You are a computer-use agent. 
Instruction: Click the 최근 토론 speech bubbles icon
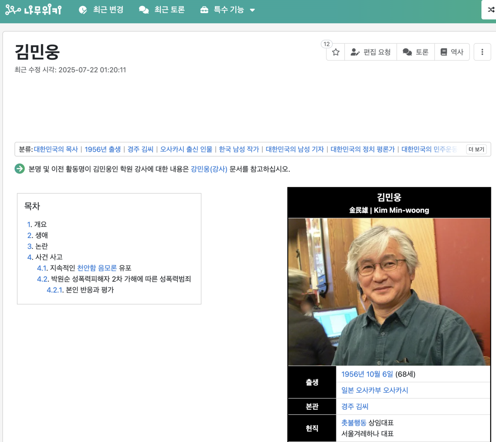coord(143,10)
